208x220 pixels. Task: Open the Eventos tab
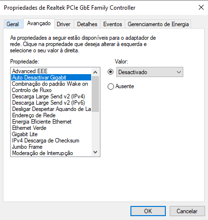(112, 24)
